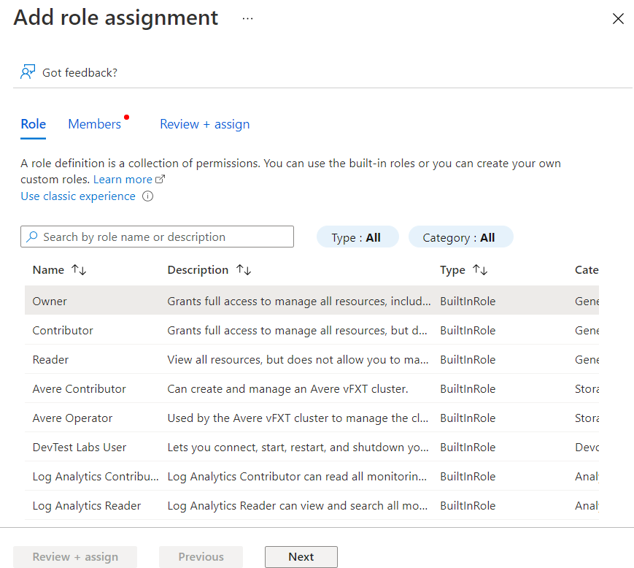
Task: Close the Add role assignment pane
Action: click(x=618, y=19)
